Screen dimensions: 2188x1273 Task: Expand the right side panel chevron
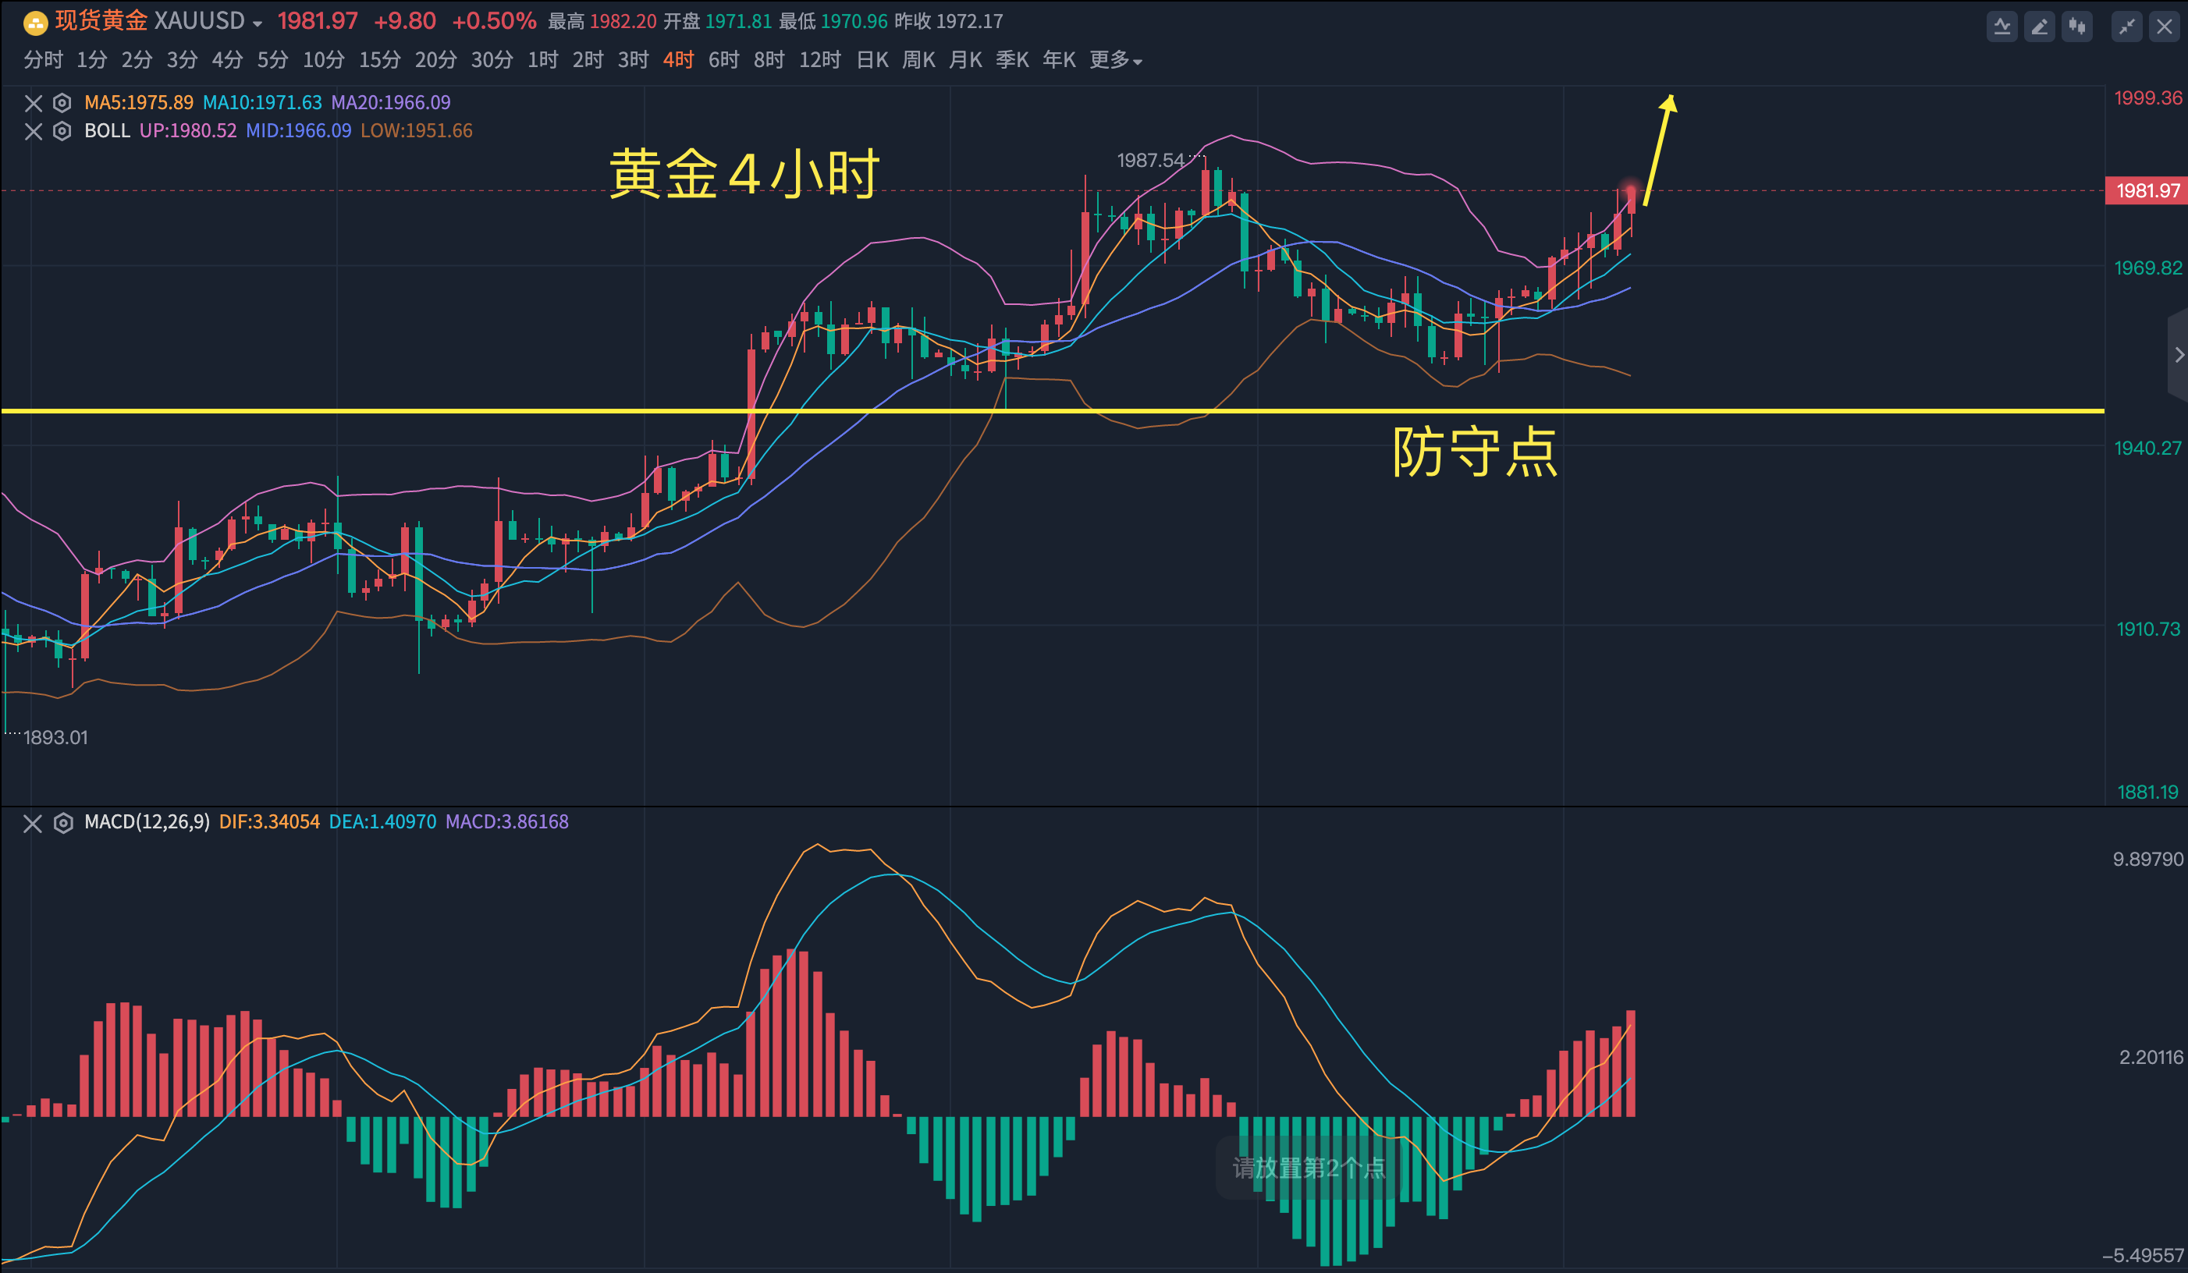pyautogui.click(x=2179, y=355)
